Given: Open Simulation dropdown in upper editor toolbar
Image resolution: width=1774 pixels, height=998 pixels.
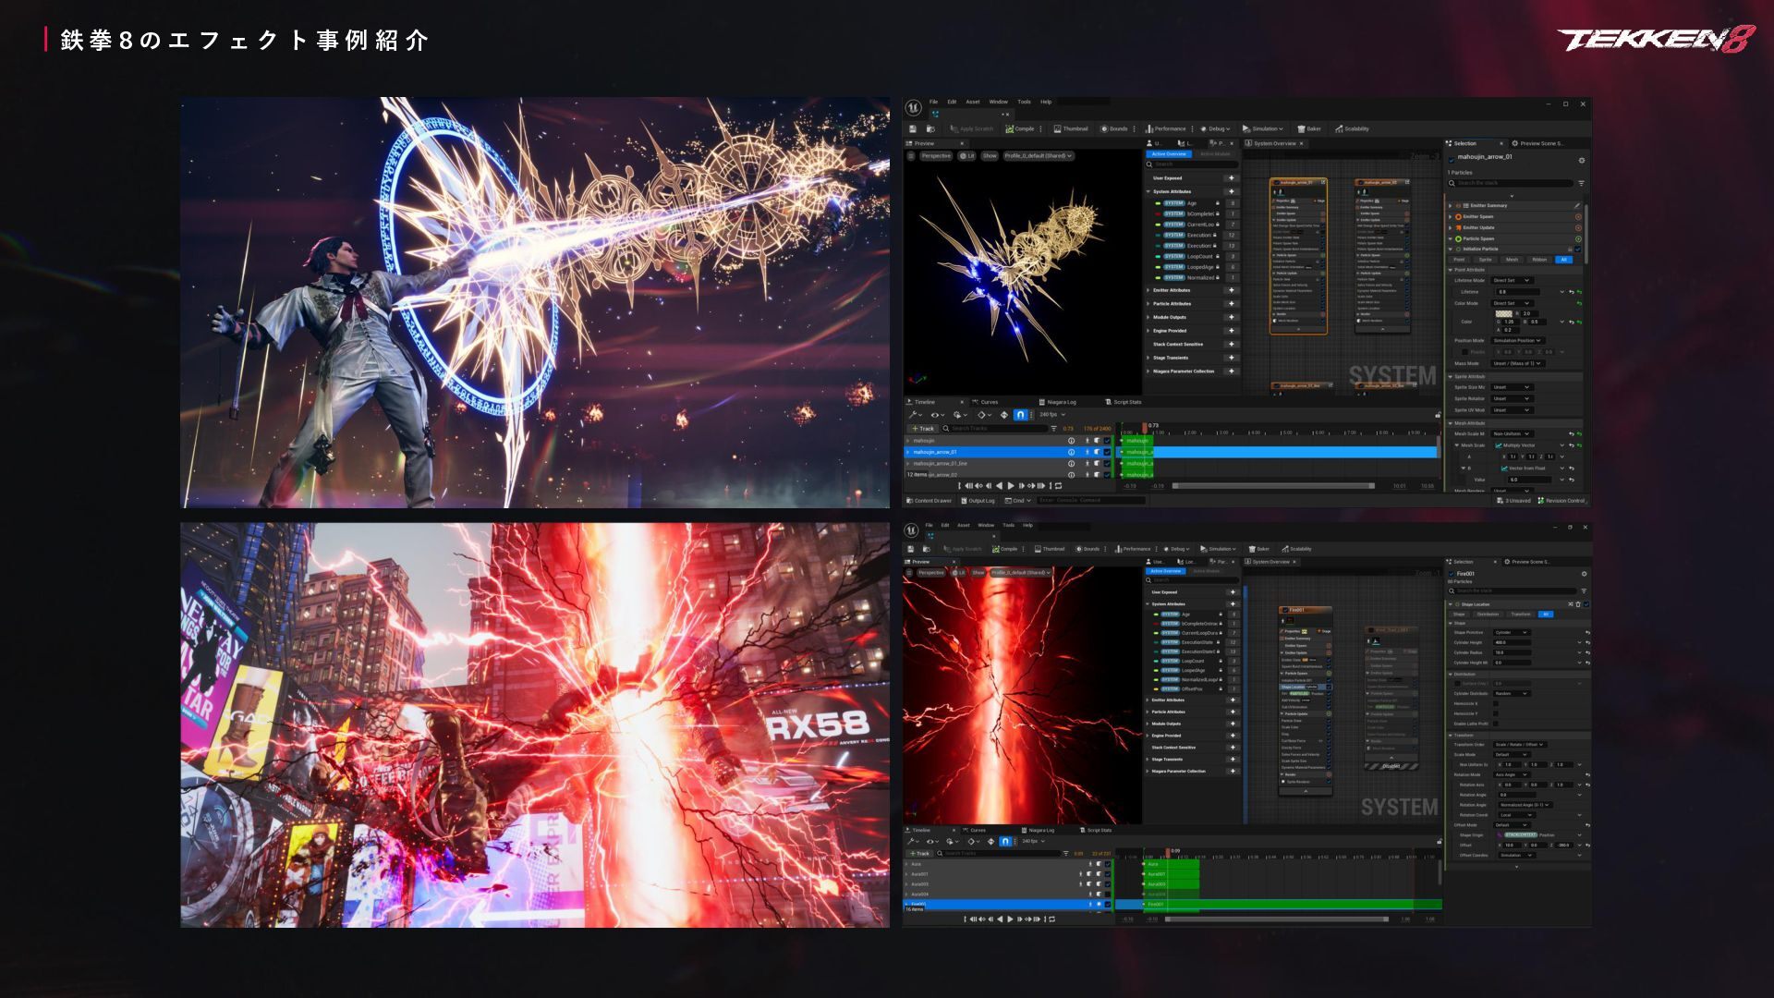Looking at the screenshot, I should [1262, 129].
